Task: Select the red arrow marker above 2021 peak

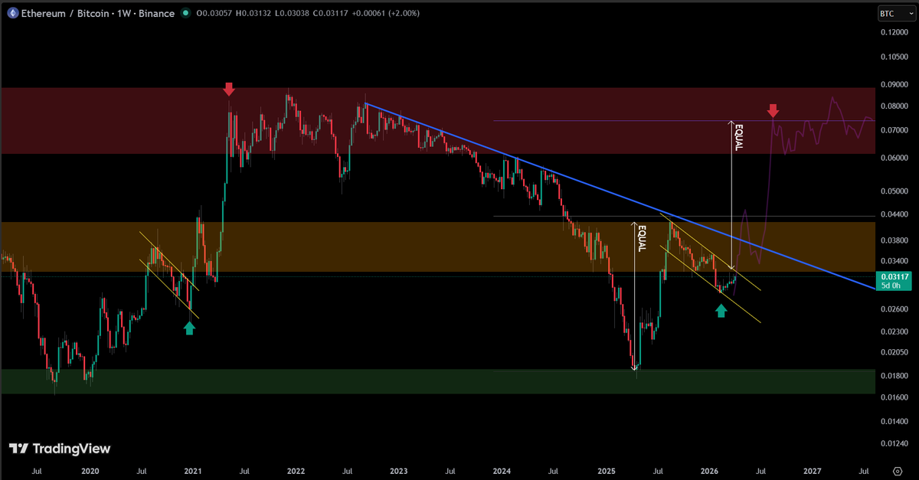Action: click(x=229, y=90)
